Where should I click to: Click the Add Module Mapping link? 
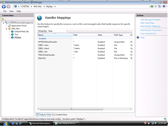[151, 26]
